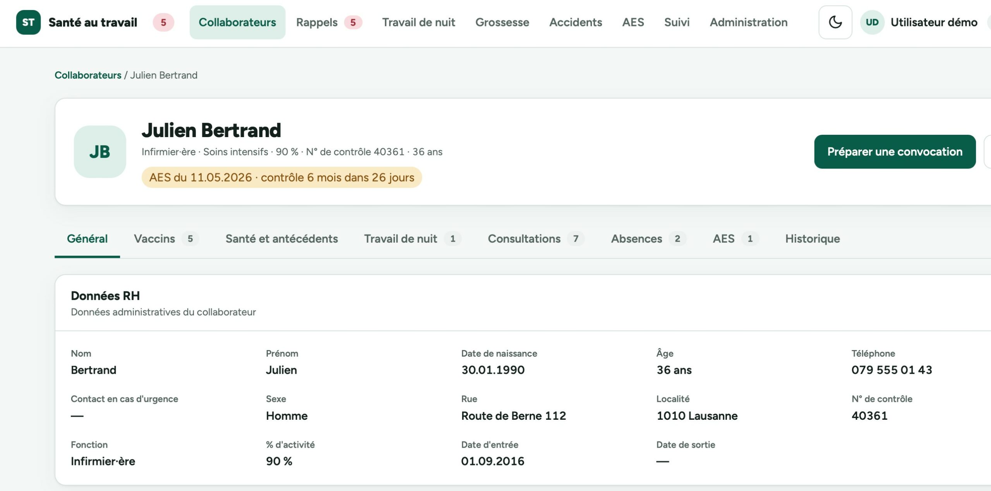Click the JB profile avatar
The width and height of the screenshot is (991, 491).
[x=100, y=151]
